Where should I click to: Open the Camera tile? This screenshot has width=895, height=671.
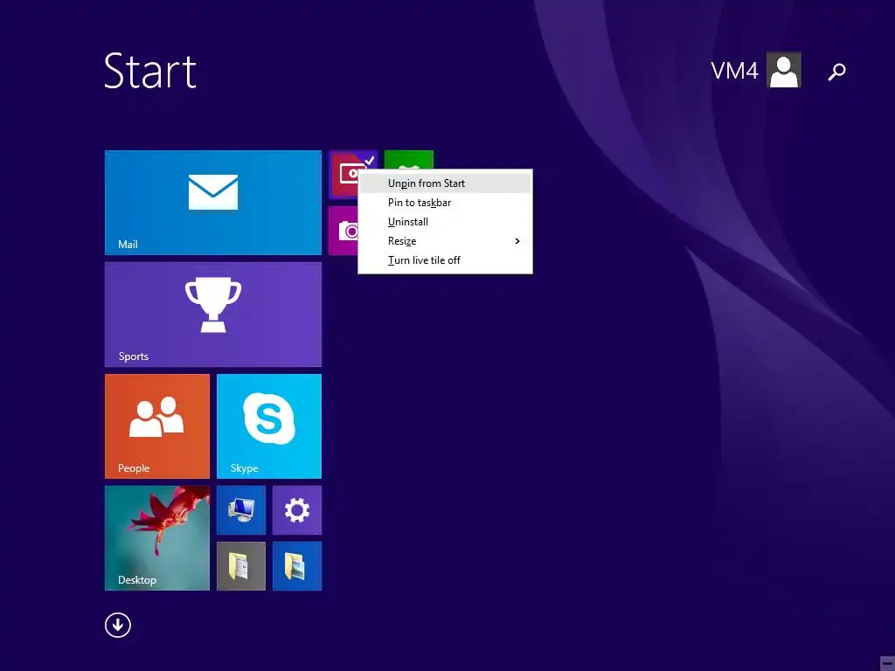[343, 231]
